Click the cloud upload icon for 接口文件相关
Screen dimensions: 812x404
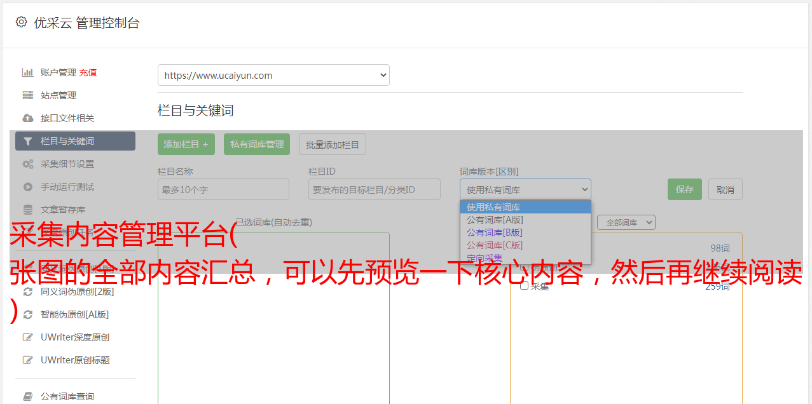(28, 118)
